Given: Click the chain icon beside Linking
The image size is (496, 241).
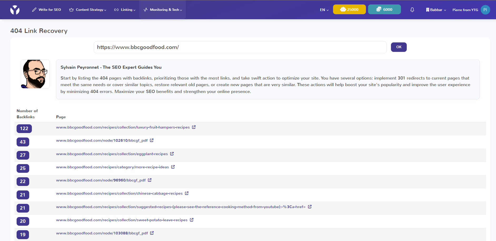Looking at the screenshot, I should 116,10.
